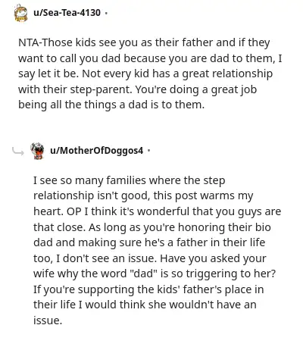Click the dot separator after u/Sea-Tea-4130
The height and width of the screenshot is (347, 303).
106,13
